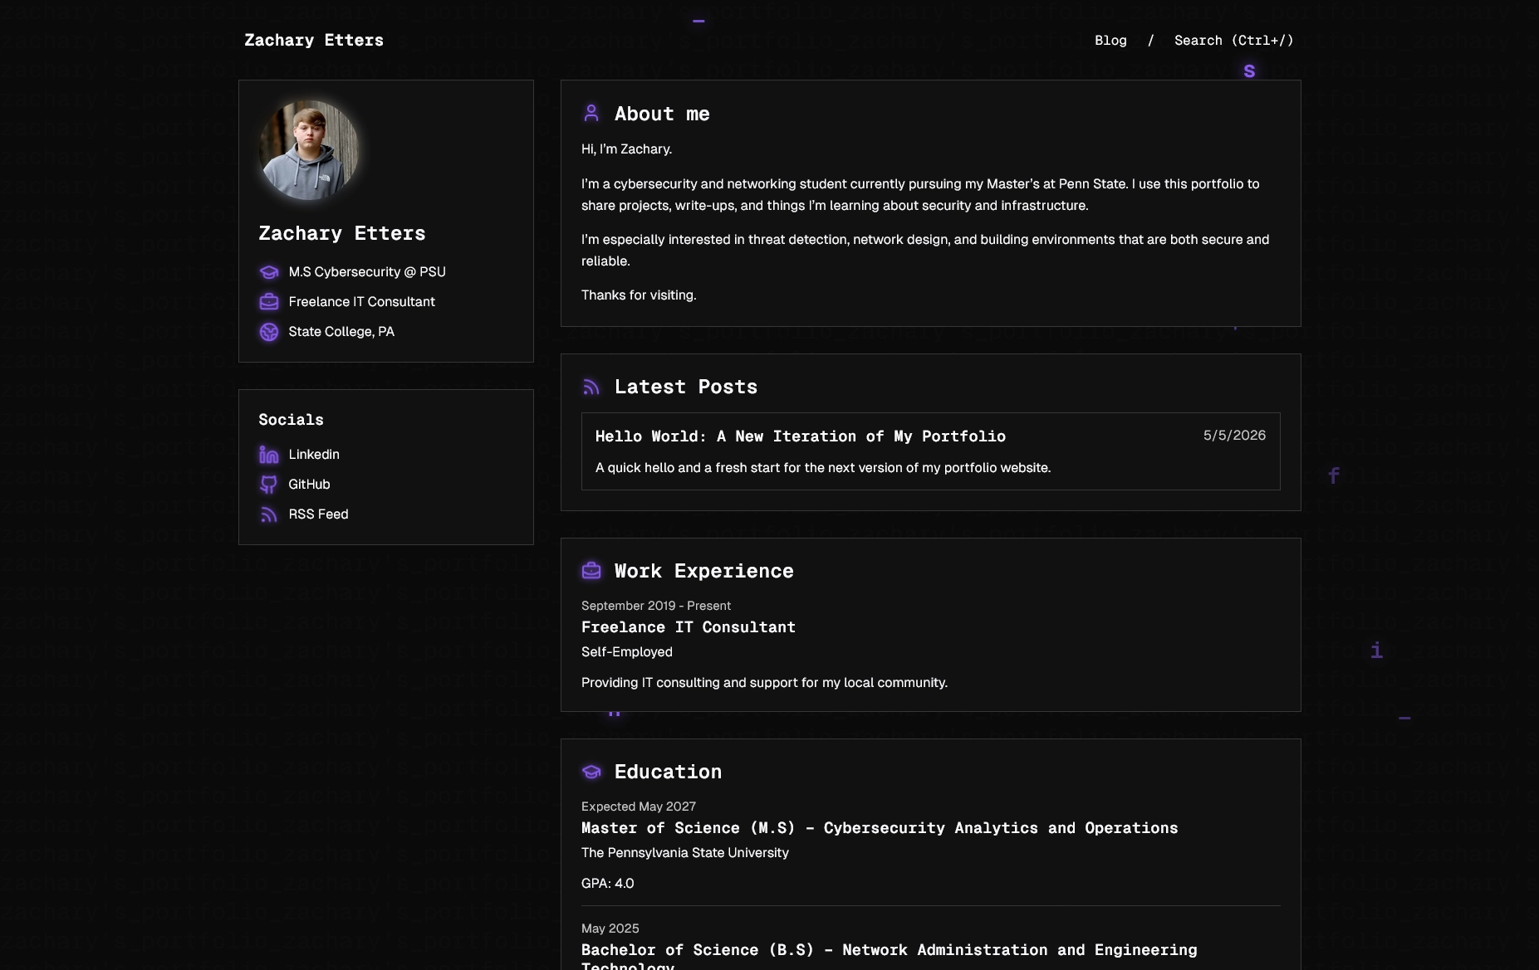Open the GitHub social link
Screen dimensions: 1539x970
(x=309, y=484)
